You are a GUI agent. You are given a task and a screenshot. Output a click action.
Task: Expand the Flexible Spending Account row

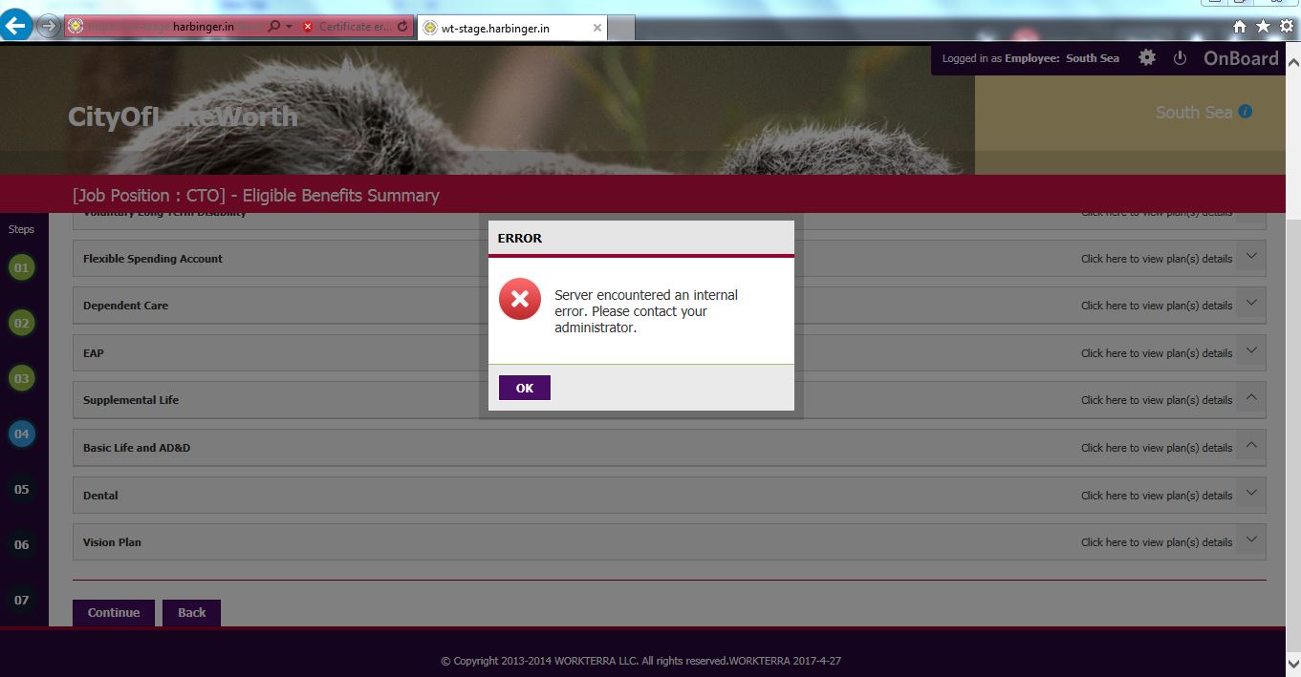[x=1251, y=258]
